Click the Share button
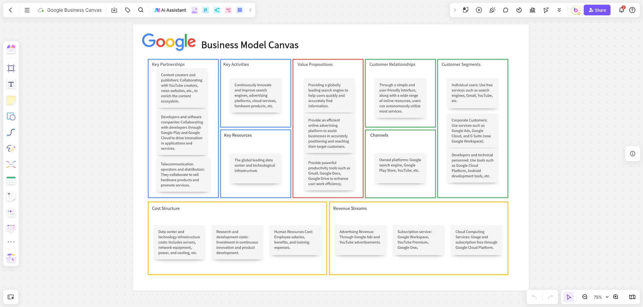The height and width of the screenshot is (307, 643). pyautogui.click(x=597, y=10)
